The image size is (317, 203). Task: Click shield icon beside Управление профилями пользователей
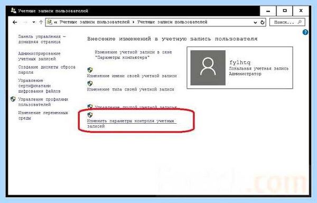(13, 99)
